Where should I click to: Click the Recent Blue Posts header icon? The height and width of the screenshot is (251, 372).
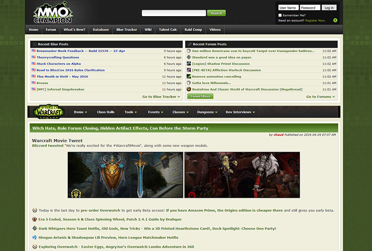pos(35,44)
